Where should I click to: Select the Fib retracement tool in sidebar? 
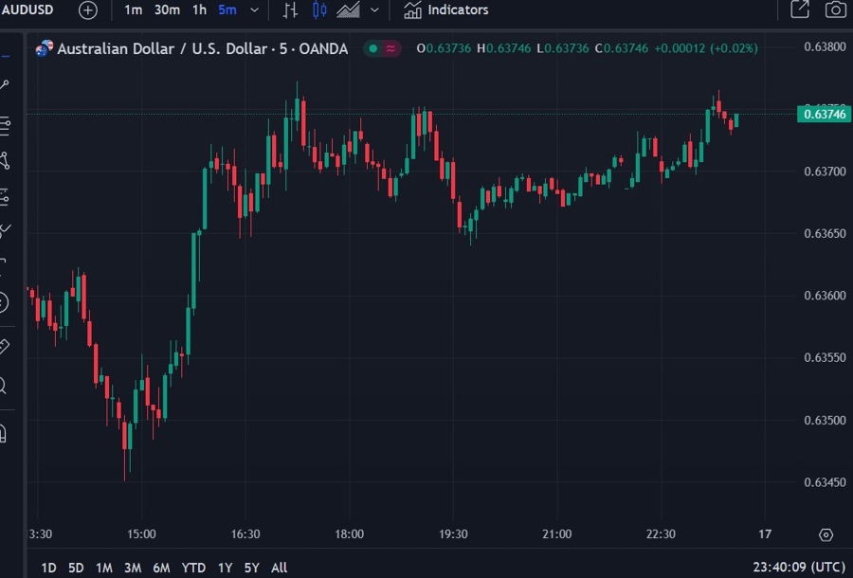[x=5, y=126]
